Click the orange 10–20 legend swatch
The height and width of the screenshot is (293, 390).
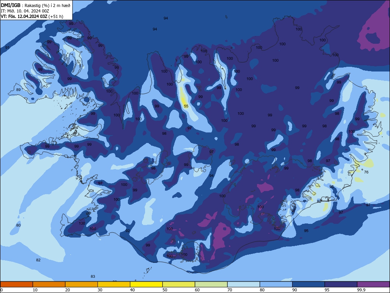[x=49, y=284]
